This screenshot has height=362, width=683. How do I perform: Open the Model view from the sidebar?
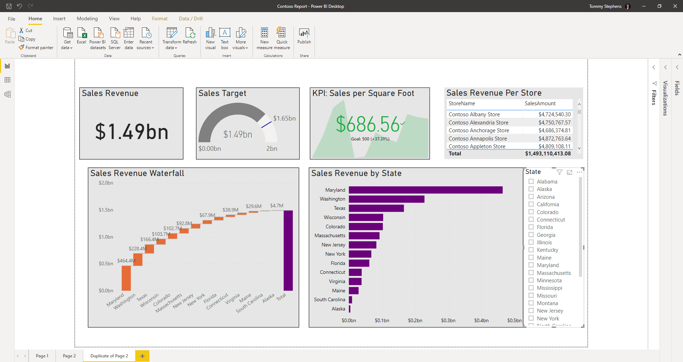point(7,94)
